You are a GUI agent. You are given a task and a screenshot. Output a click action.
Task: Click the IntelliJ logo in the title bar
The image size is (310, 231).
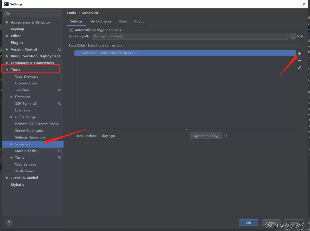pyautogui.click(x=6, y=4)
